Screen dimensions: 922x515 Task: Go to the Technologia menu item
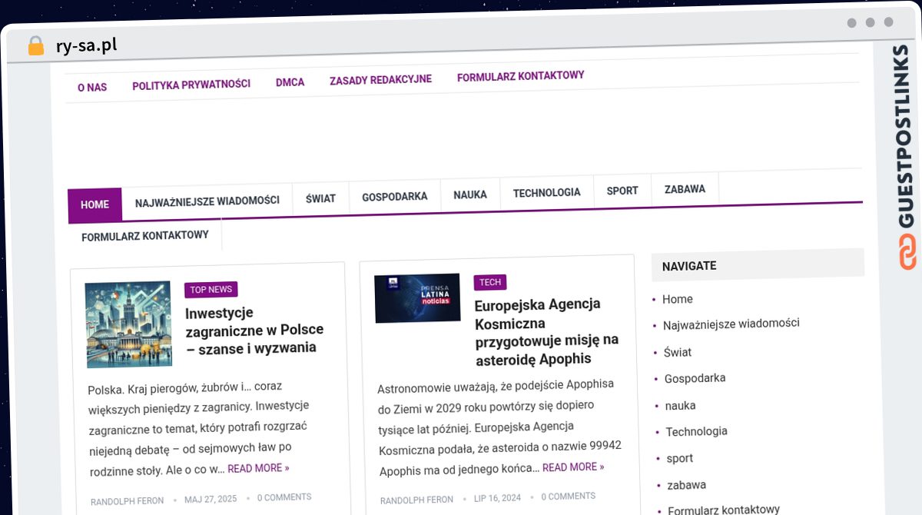click(546, 193)
